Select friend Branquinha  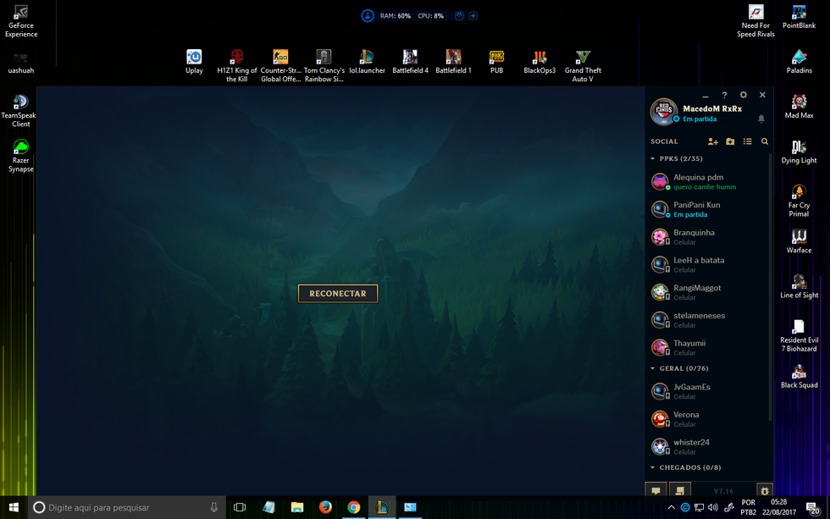[708, 236]
